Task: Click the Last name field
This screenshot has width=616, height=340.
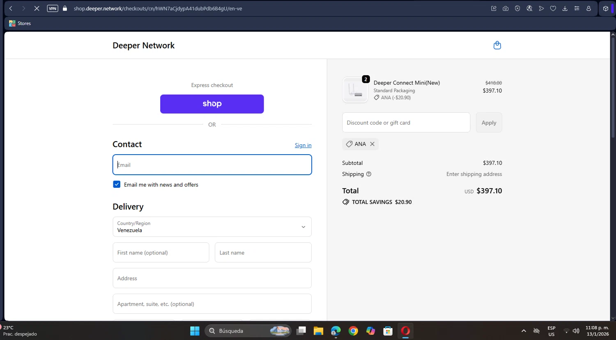Action: pyautogui.click(x=263, y=253)
